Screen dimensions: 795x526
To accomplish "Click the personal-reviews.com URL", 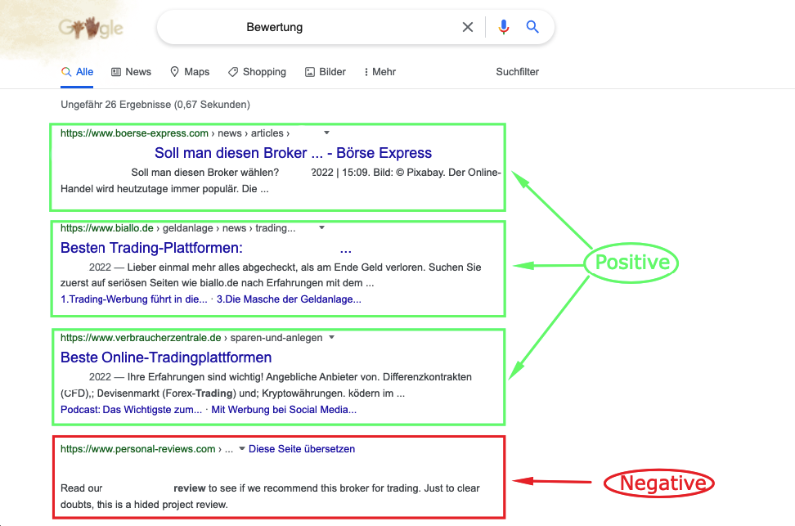I will tap(138, 449).
